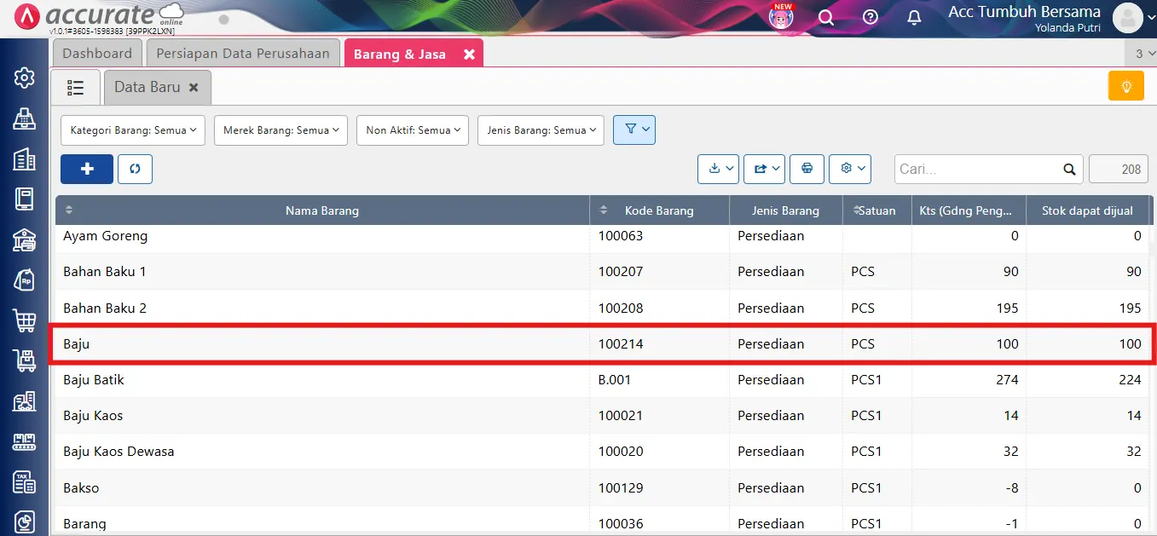Open the orange lightbulb help button
The image size is (1157, 536).
(x=1125, y=86)
